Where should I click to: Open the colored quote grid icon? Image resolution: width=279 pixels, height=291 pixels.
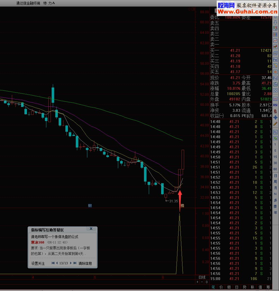(x=275, y=35)
